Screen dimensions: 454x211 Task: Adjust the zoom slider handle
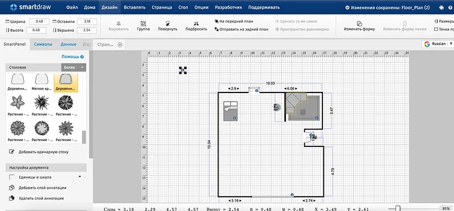398,208
